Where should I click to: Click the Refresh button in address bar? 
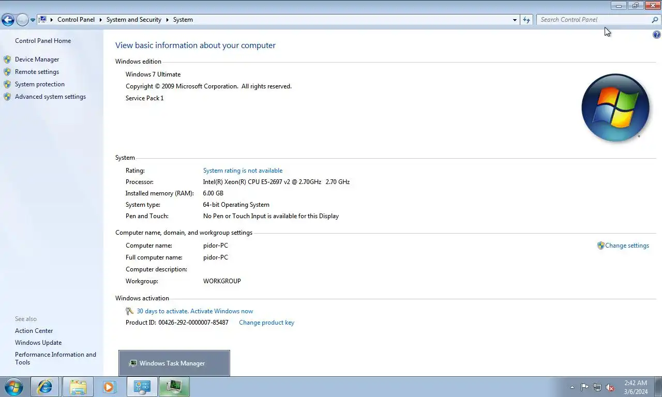pyautogui.click(x=526, y=20)
